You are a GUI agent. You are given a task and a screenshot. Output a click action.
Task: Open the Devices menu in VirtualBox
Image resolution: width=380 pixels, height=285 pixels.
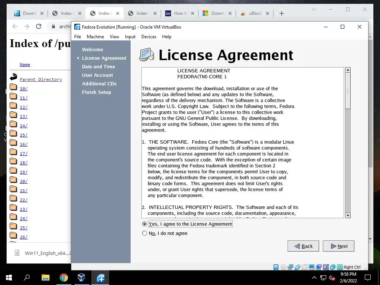[x=149, y=37]
